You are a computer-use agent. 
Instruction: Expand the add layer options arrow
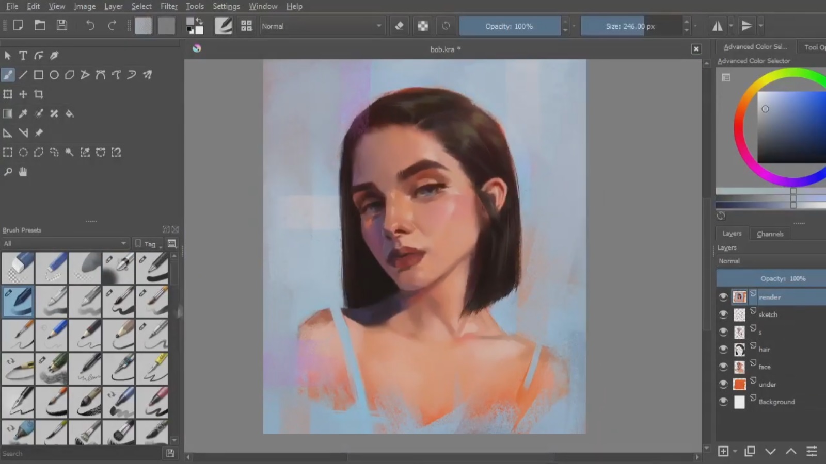click(735, 452)
